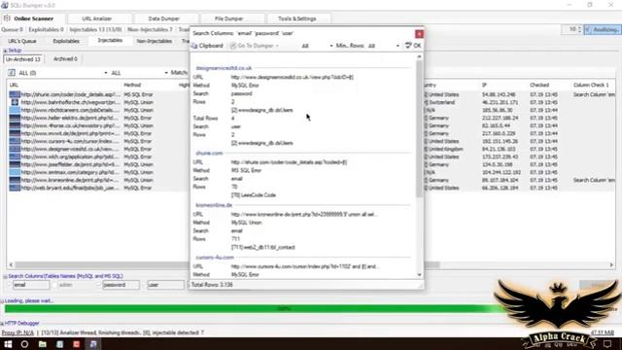Open the Windows Start menu
622x350 pixels.
(x=8, y=343)
